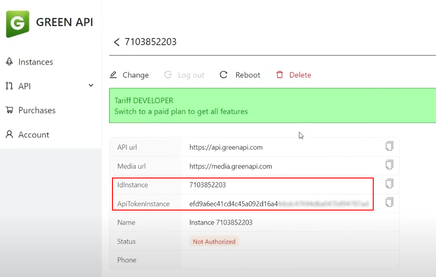
Task: Open the Account menu item
Action: (33, 135)
